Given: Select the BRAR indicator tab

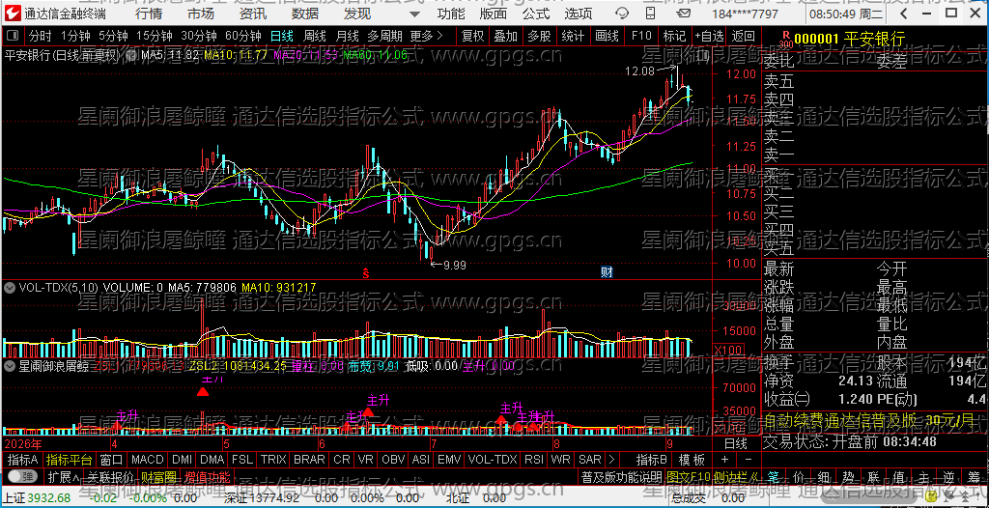Looking at the screenshot, I should point(309,460).
